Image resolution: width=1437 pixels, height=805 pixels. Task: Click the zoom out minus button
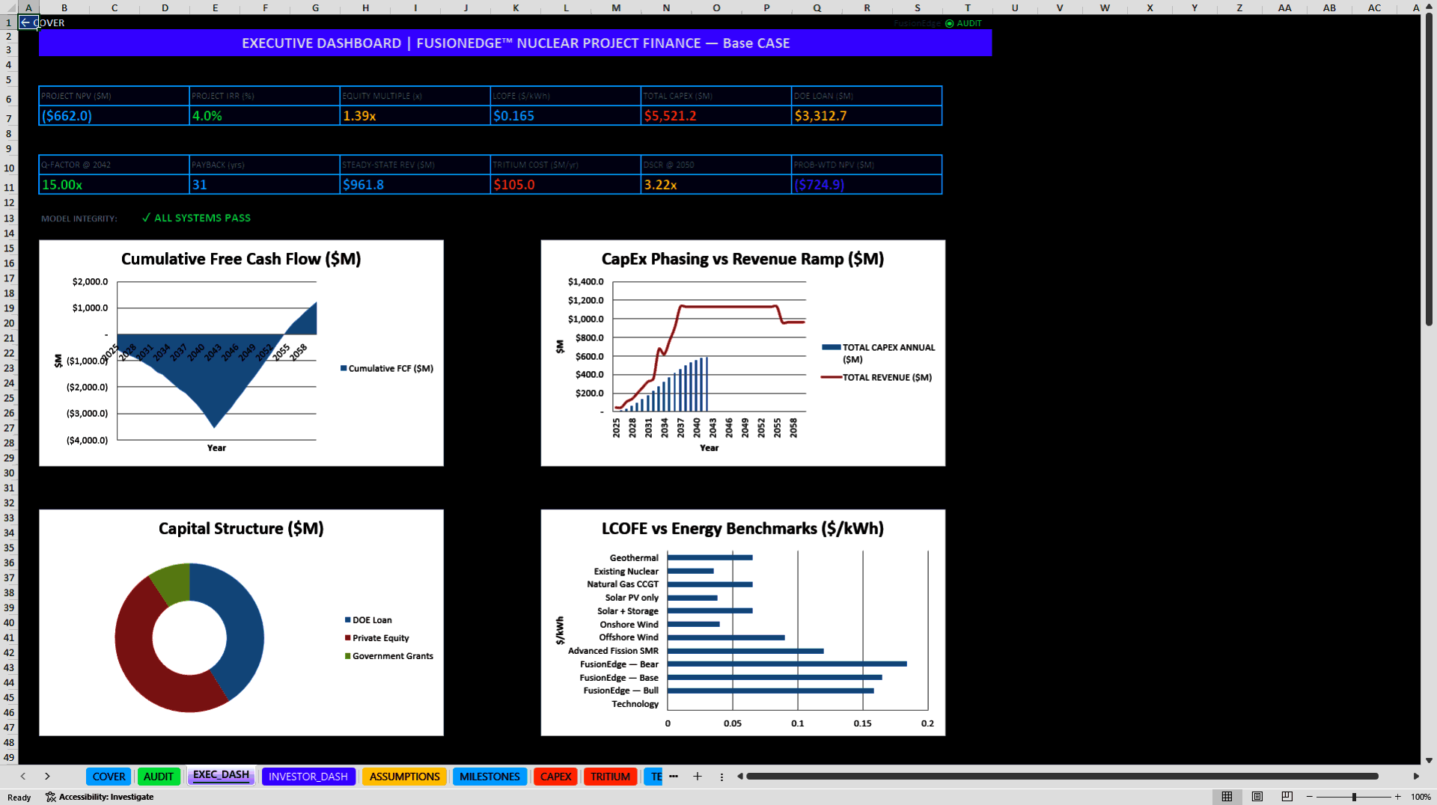pyautogui.click(x=1310, y=797)
